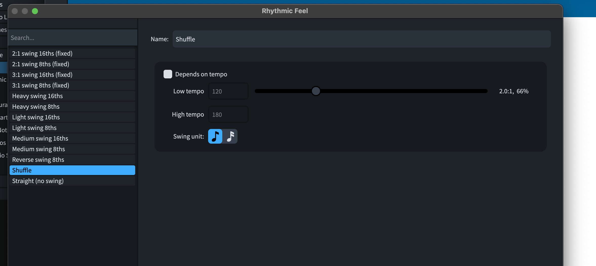Click the swing ratio slider handle

point(316,91)
